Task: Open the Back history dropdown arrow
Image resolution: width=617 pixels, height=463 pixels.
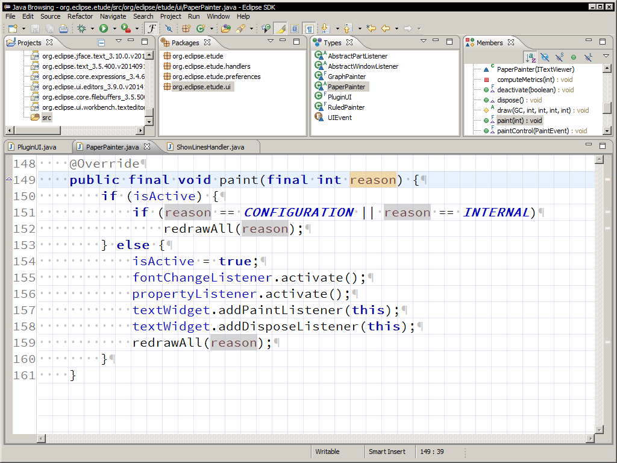Action: point(396,29)
